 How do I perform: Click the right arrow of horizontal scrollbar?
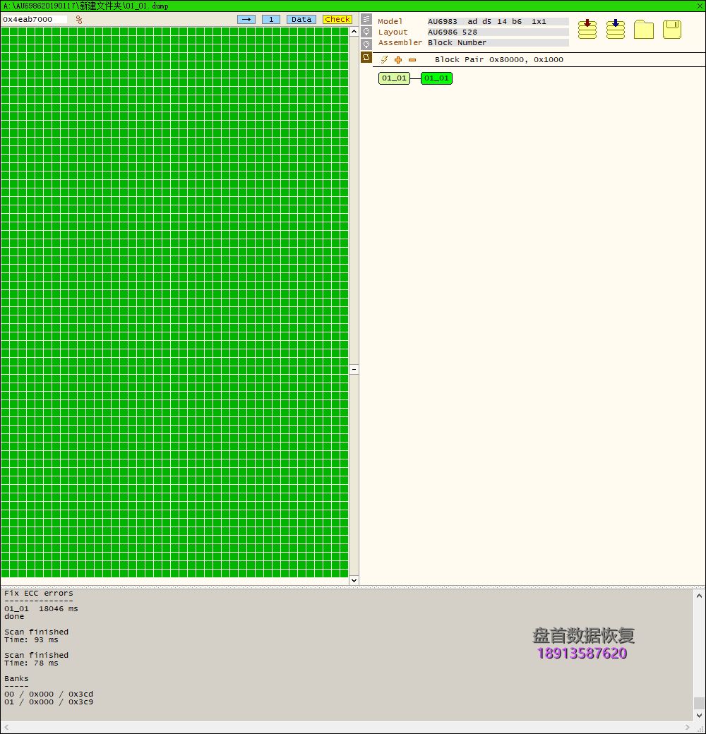pyautogui.click(x=687, y=727)
